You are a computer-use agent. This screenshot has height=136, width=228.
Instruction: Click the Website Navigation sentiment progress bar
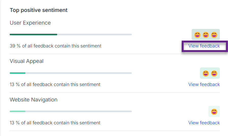click(70, 111)
